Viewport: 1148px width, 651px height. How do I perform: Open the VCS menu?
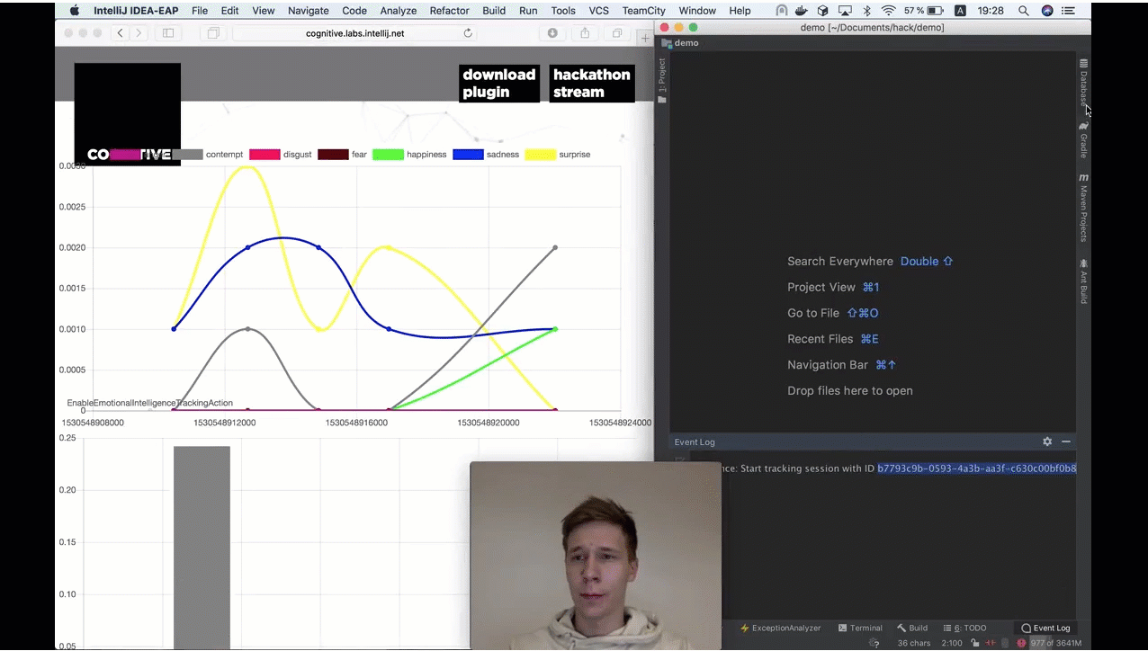pos(598,11)
